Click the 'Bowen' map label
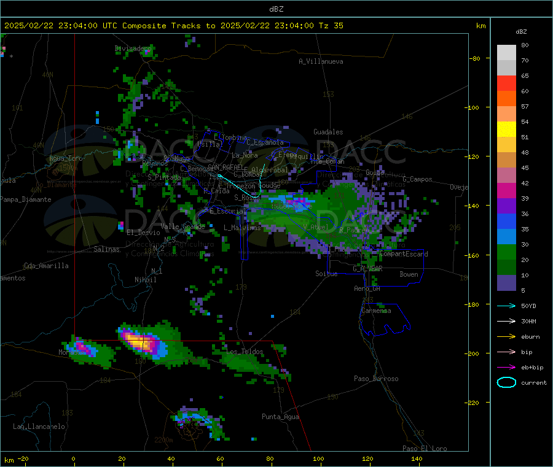Image resolution: width=553 pixels, height=467 pixels. (x=409, y=274)
